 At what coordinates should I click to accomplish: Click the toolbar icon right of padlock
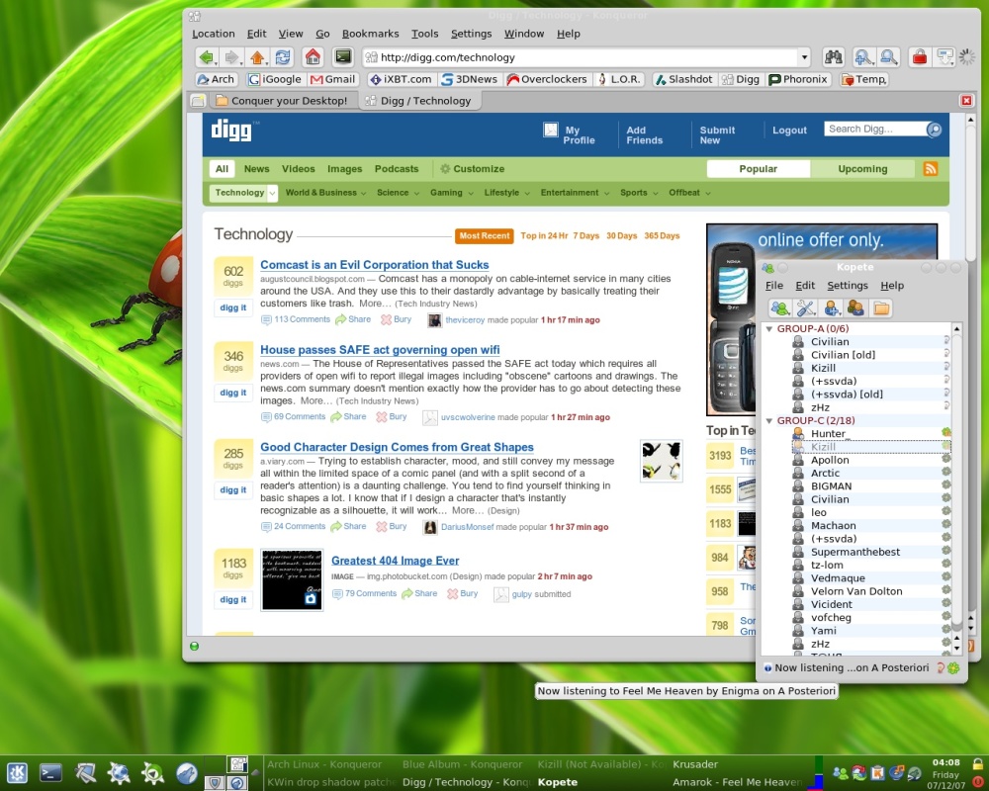pos(944,57)
